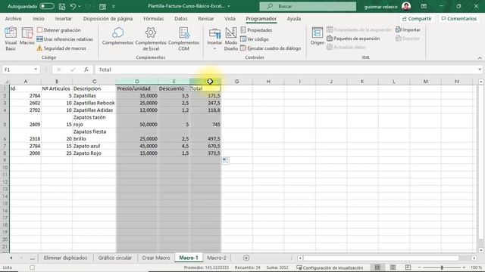Switch to Normal view
Viewport: 485px width, 272px height.
pyautogui.click(x=377, y=267)
